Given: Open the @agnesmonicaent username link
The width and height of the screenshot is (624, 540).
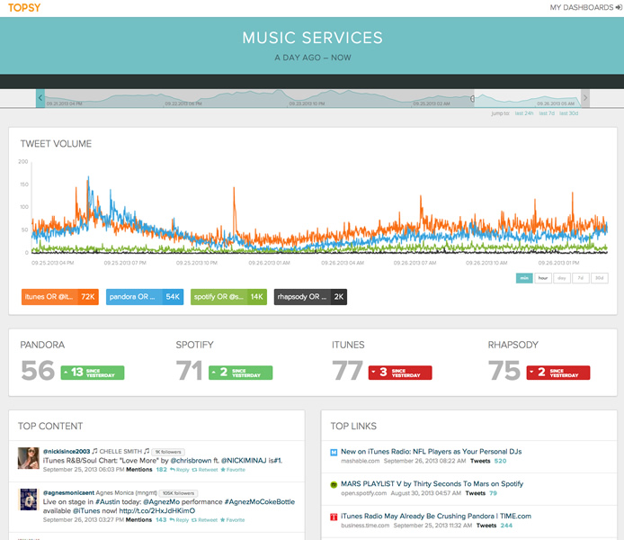Looking at the screenshot, I should (x=68, y=493).
